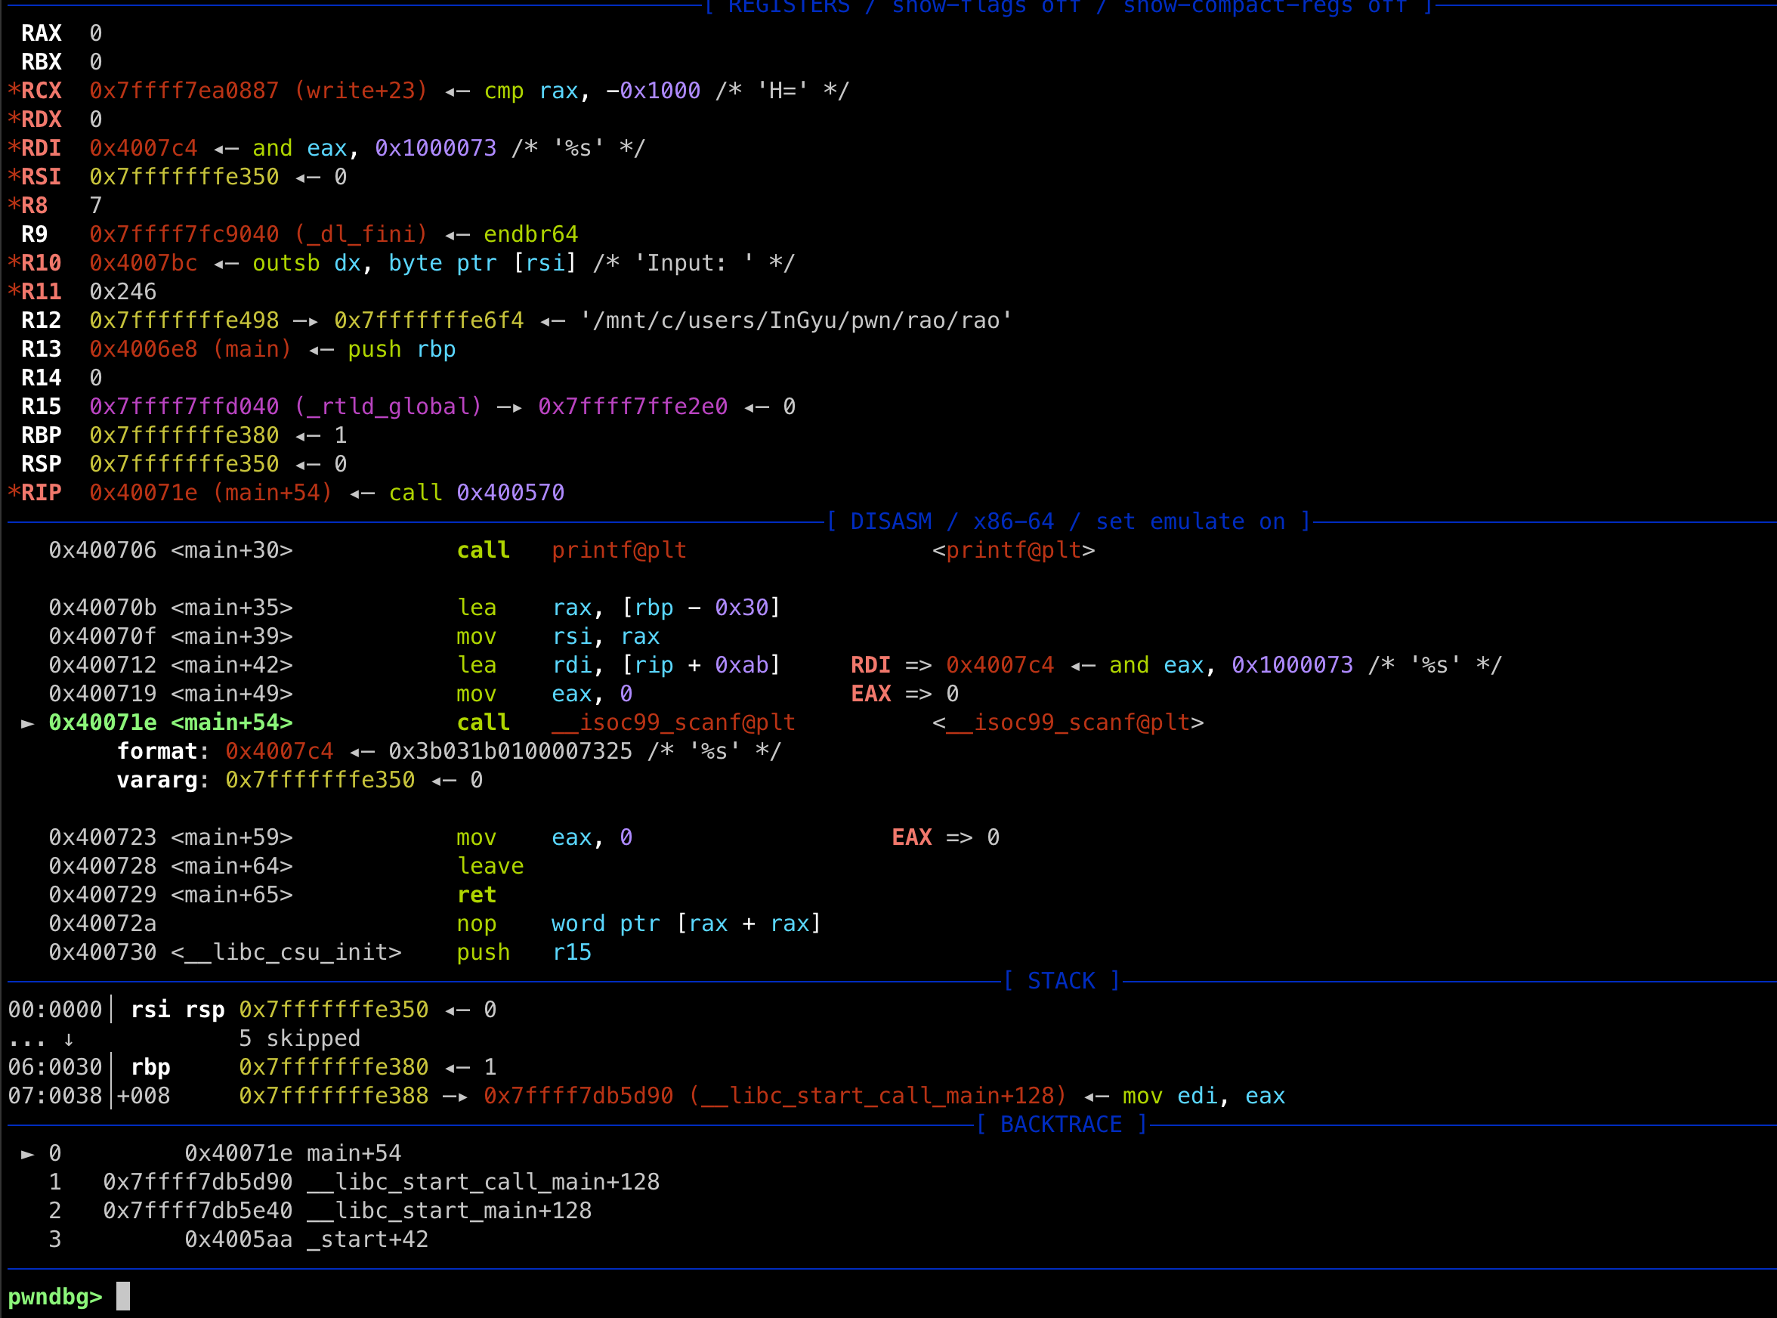The width and height of the screenshot is (1777, 1318).
Task: Click the 'set emulate on' header text
Action: tap(1190, 521)
